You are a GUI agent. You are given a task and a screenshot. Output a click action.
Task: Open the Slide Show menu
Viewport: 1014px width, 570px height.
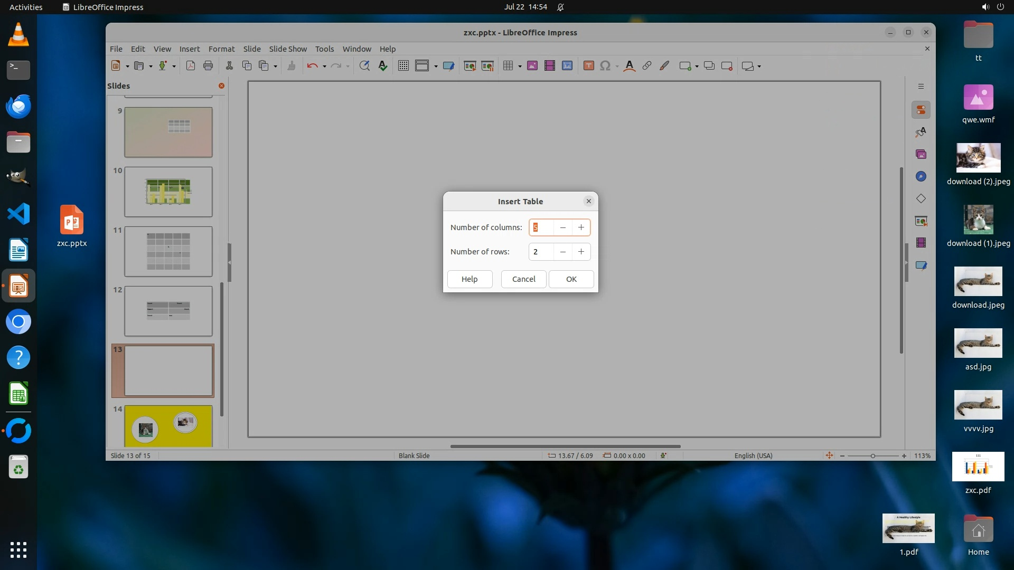coord(288,49)
